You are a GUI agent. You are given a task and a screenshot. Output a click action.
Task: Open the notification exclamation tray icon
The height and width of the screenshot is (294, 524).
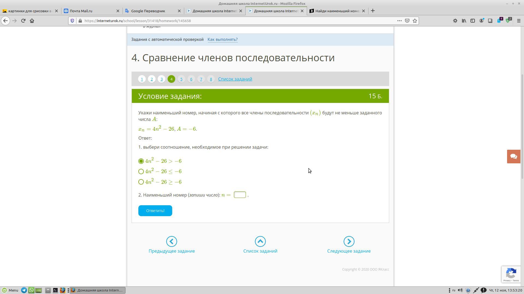tap(483, 290)
